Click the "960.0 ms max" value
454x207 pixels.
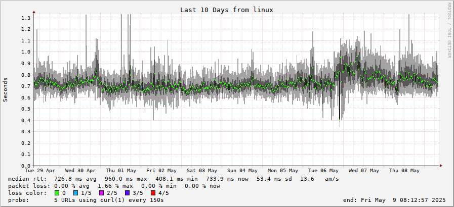click(x=126, y=179)
